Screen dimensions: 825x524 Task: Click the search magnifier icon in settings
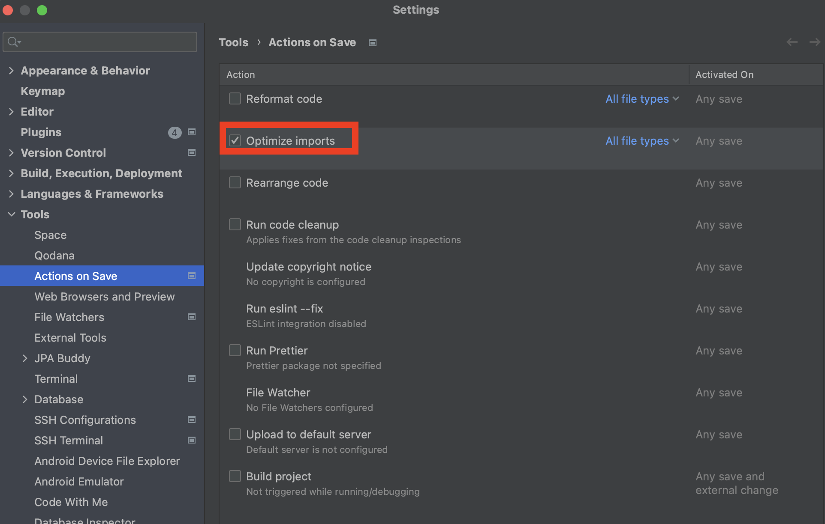click(13, 42)
